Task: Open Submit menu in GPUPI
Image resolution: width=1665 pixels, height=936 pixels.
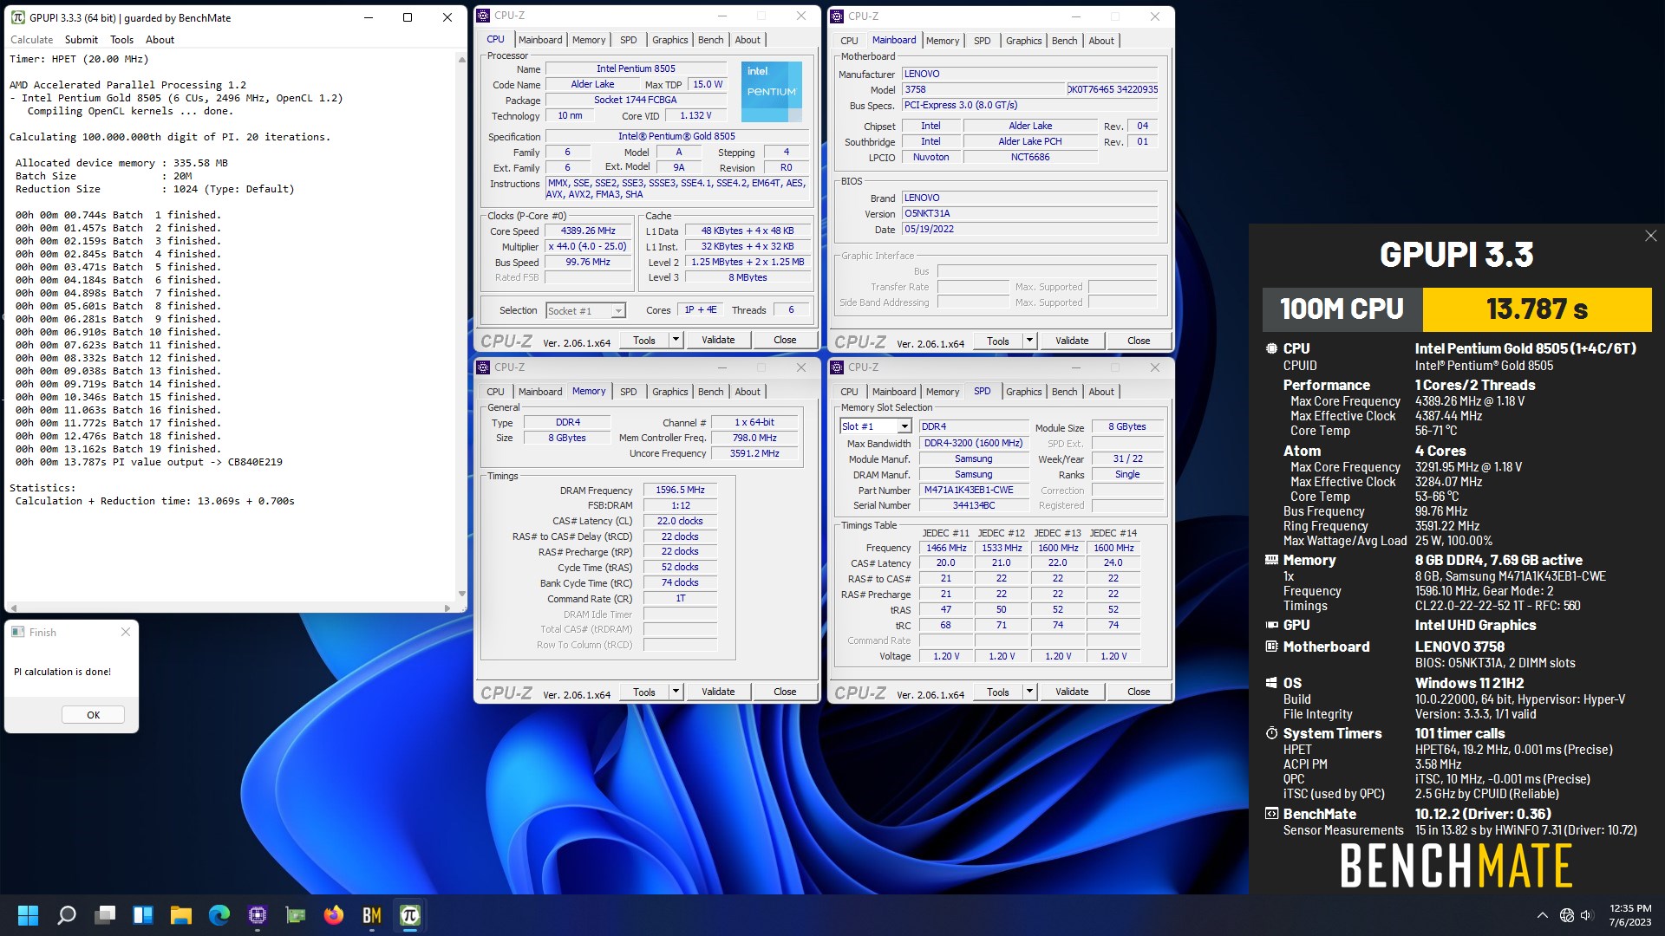Action: pyautogui.click(x=82, y=40)
